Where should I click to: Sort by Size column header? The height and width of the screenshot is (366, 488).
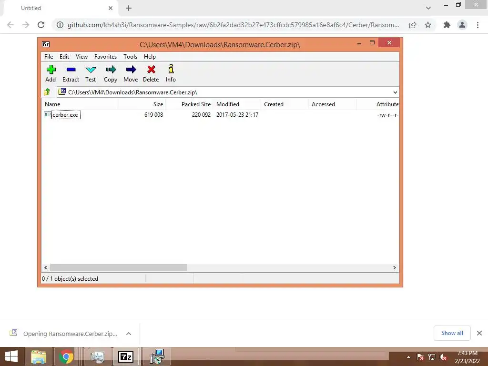pos(142,104)
